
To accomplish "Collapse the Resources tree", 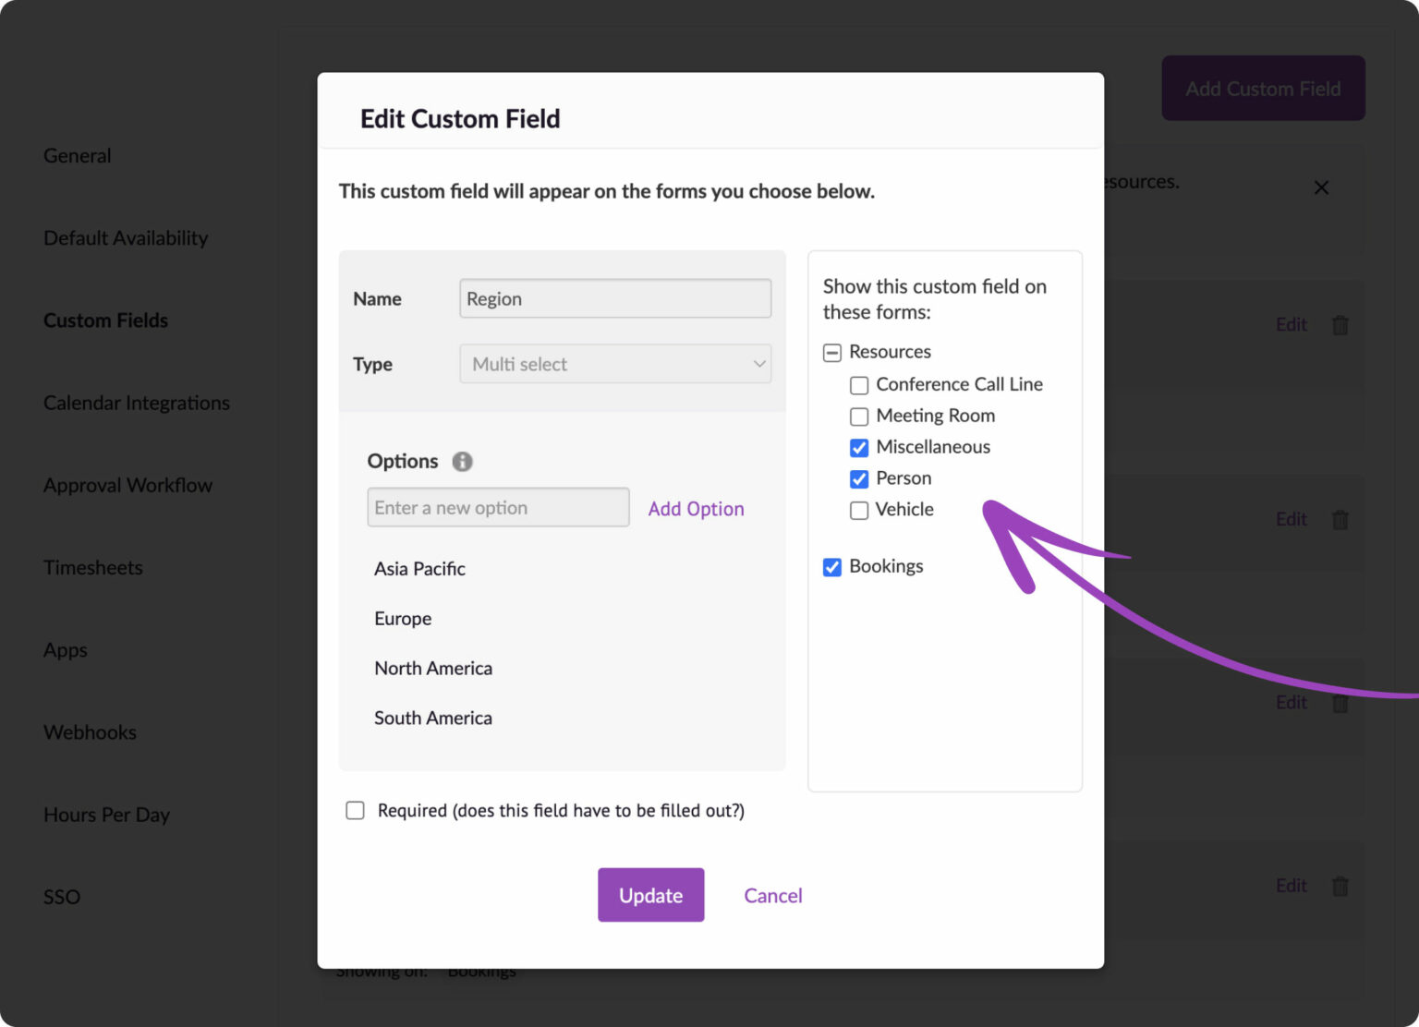I will pyautogui.click(x=831, y=352).
